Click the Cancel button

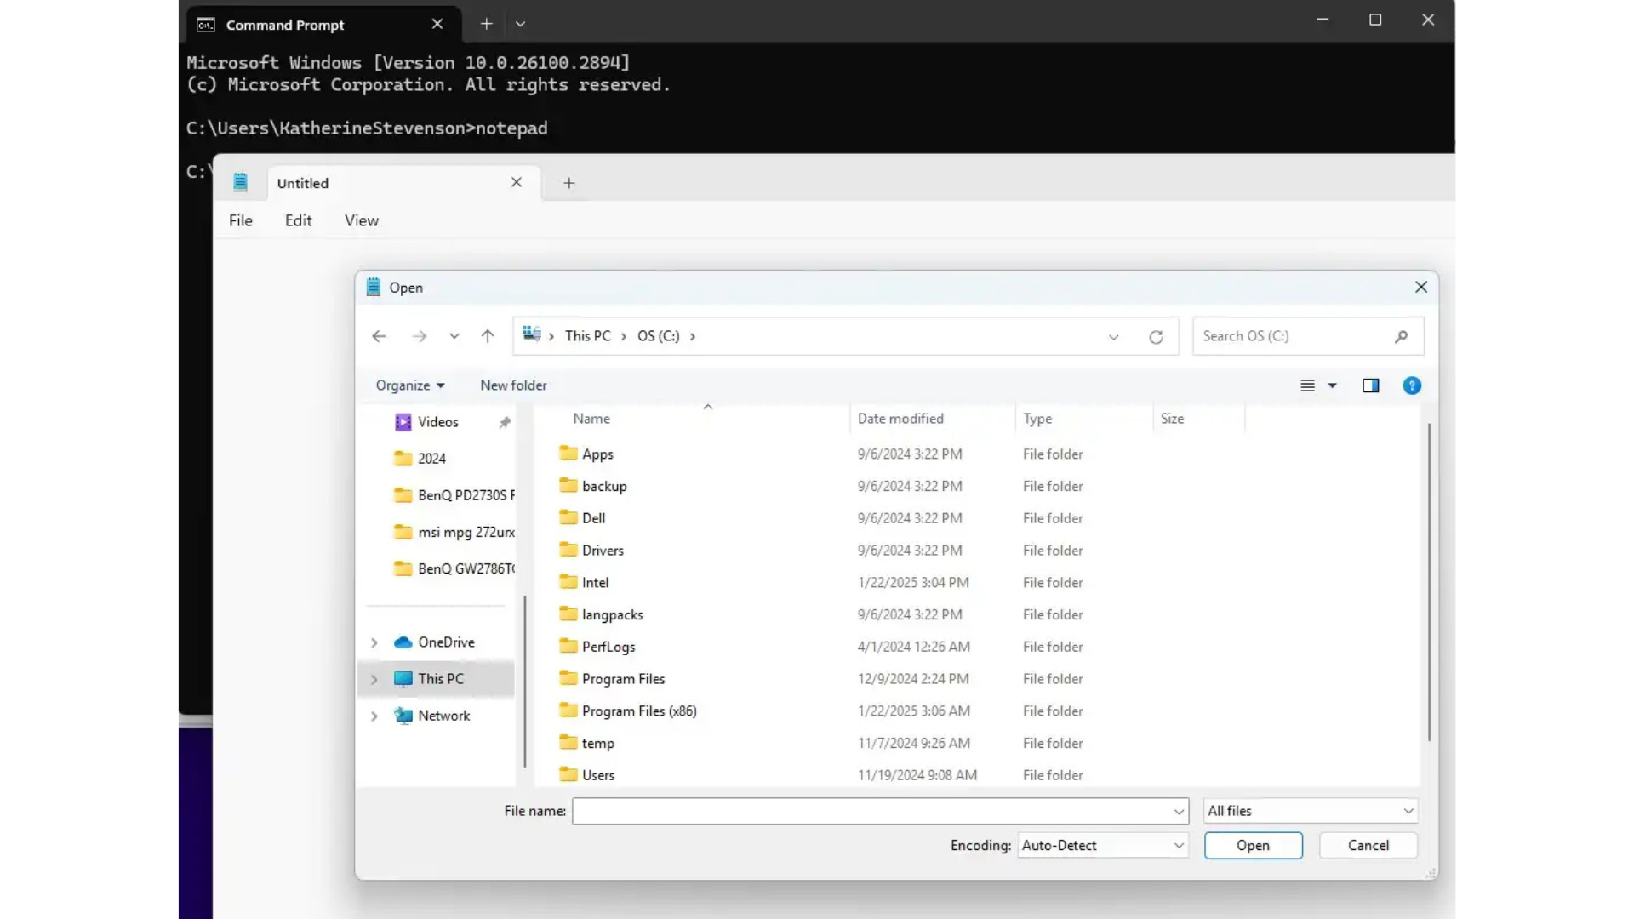1368,845
